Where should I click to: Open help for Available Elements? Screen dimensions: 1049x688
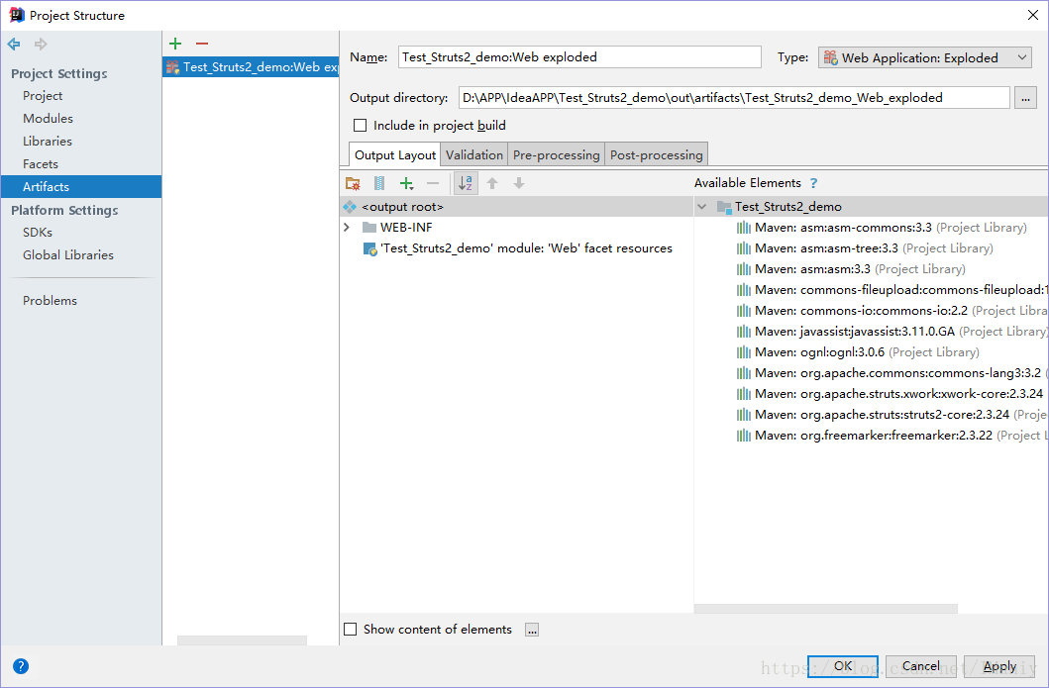[813, 183]
